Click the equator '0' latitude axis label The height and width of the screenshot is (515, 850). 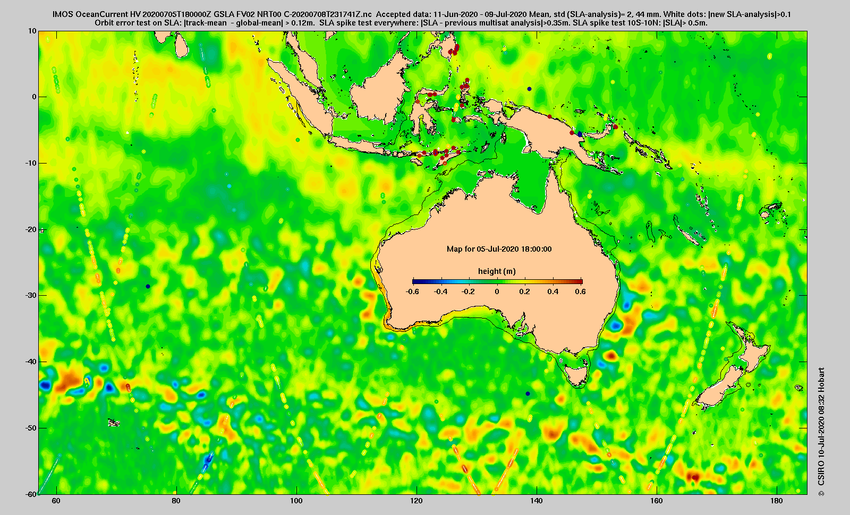tap(35, 97)
